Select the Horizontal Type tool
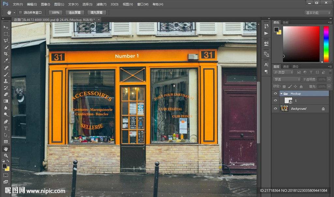The image size is (334, 197). coord(6,128)
